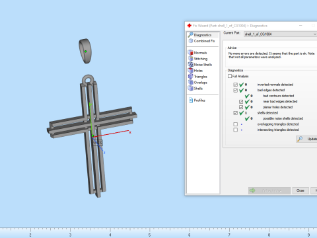The width and height of the screenshot is (317, 238).
Task: Click the 'possible noise shells detected' text
Action: click(283, 118)
